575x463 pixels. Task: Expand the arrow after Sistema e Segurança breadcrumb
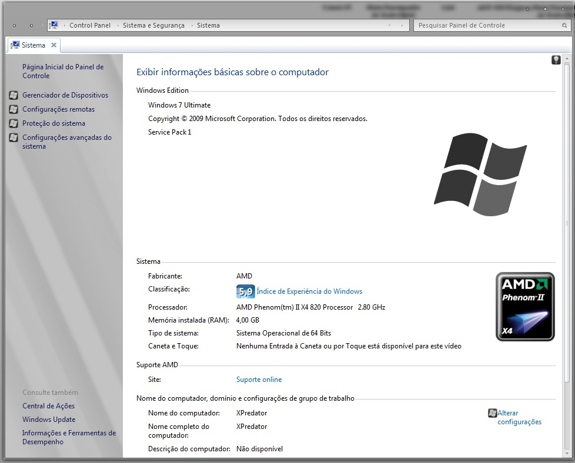(191, 25)
